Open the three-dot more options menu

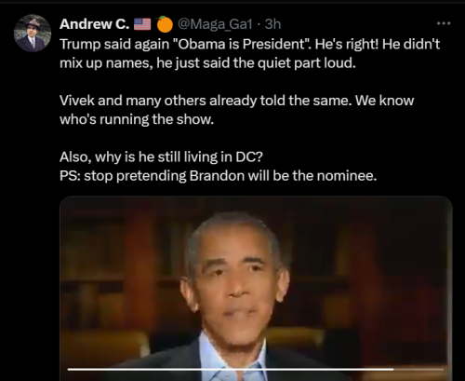click(444, 23)
